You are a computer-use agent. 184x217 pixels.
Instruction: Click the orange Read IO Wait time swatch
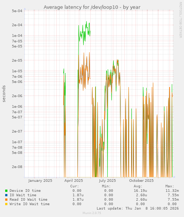6,200
